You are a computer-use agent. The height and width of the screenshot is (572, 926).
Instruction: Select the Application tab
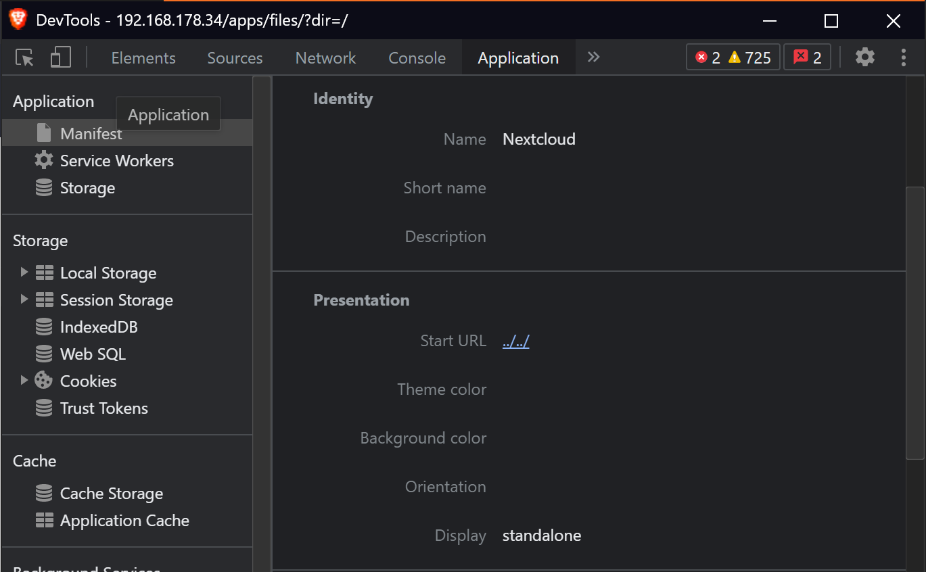click(518, 58)
